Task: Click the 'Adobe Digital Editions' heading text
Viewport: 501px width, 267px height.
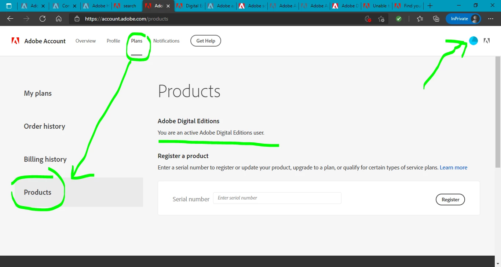Action: 189,121
